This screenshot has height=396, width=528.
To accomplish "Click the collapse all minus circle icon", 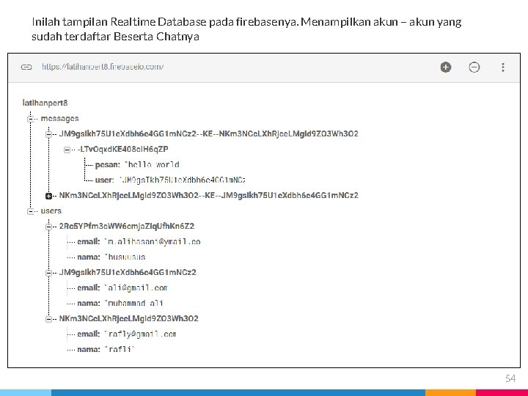I will pyautogui.click(x=474, y=67).
